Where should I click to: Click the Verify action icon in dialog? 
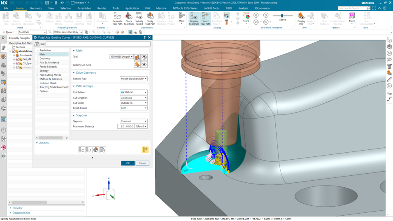click(x=96, y=150)
